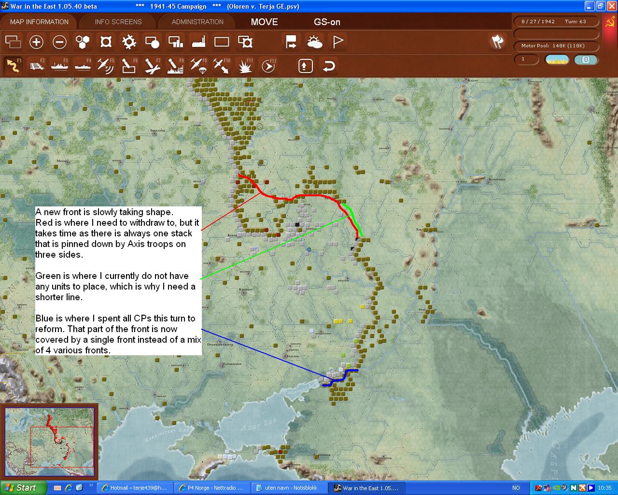Click the minimap in the corner
This screenshot has width=618, height=495.
coord(50,442)
